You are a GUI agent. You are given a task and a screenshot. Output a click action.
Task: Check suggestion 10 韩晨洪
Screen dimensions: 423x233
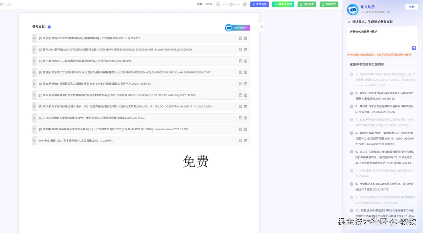click(351, 210)
